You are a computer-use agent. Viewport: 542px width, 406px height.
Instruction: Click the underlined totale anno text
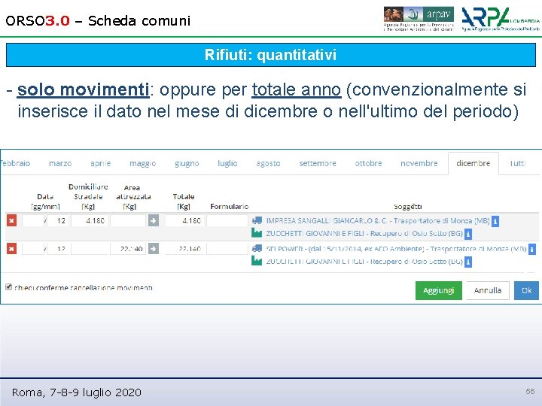tap(297, 89)
